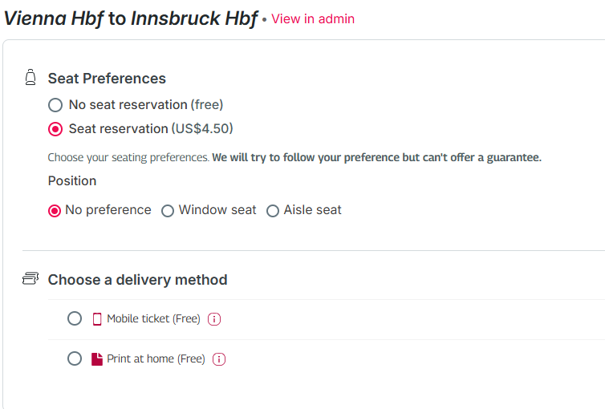Click the Choose a delivery method heading
Screen dimensions: 605x409
pos(138,280)
